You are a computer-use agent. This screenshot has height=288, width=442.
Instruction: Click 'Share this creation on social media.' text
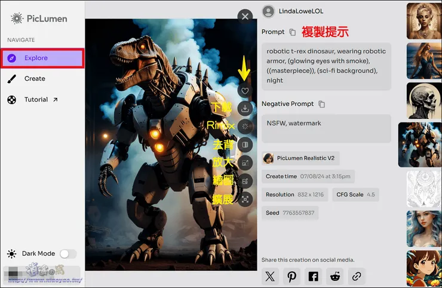(308, 260)
